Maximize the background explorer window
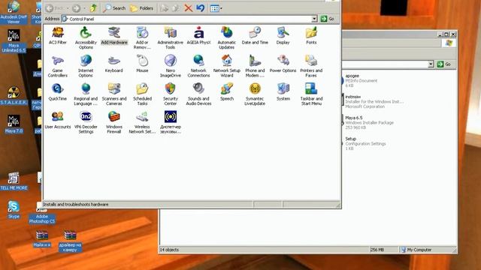Screen dimensions: 481x270 [x=446, y=34]
